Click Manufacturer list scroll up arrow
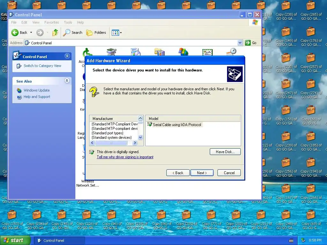The image size is (327, 245). (x=141, y=118)
